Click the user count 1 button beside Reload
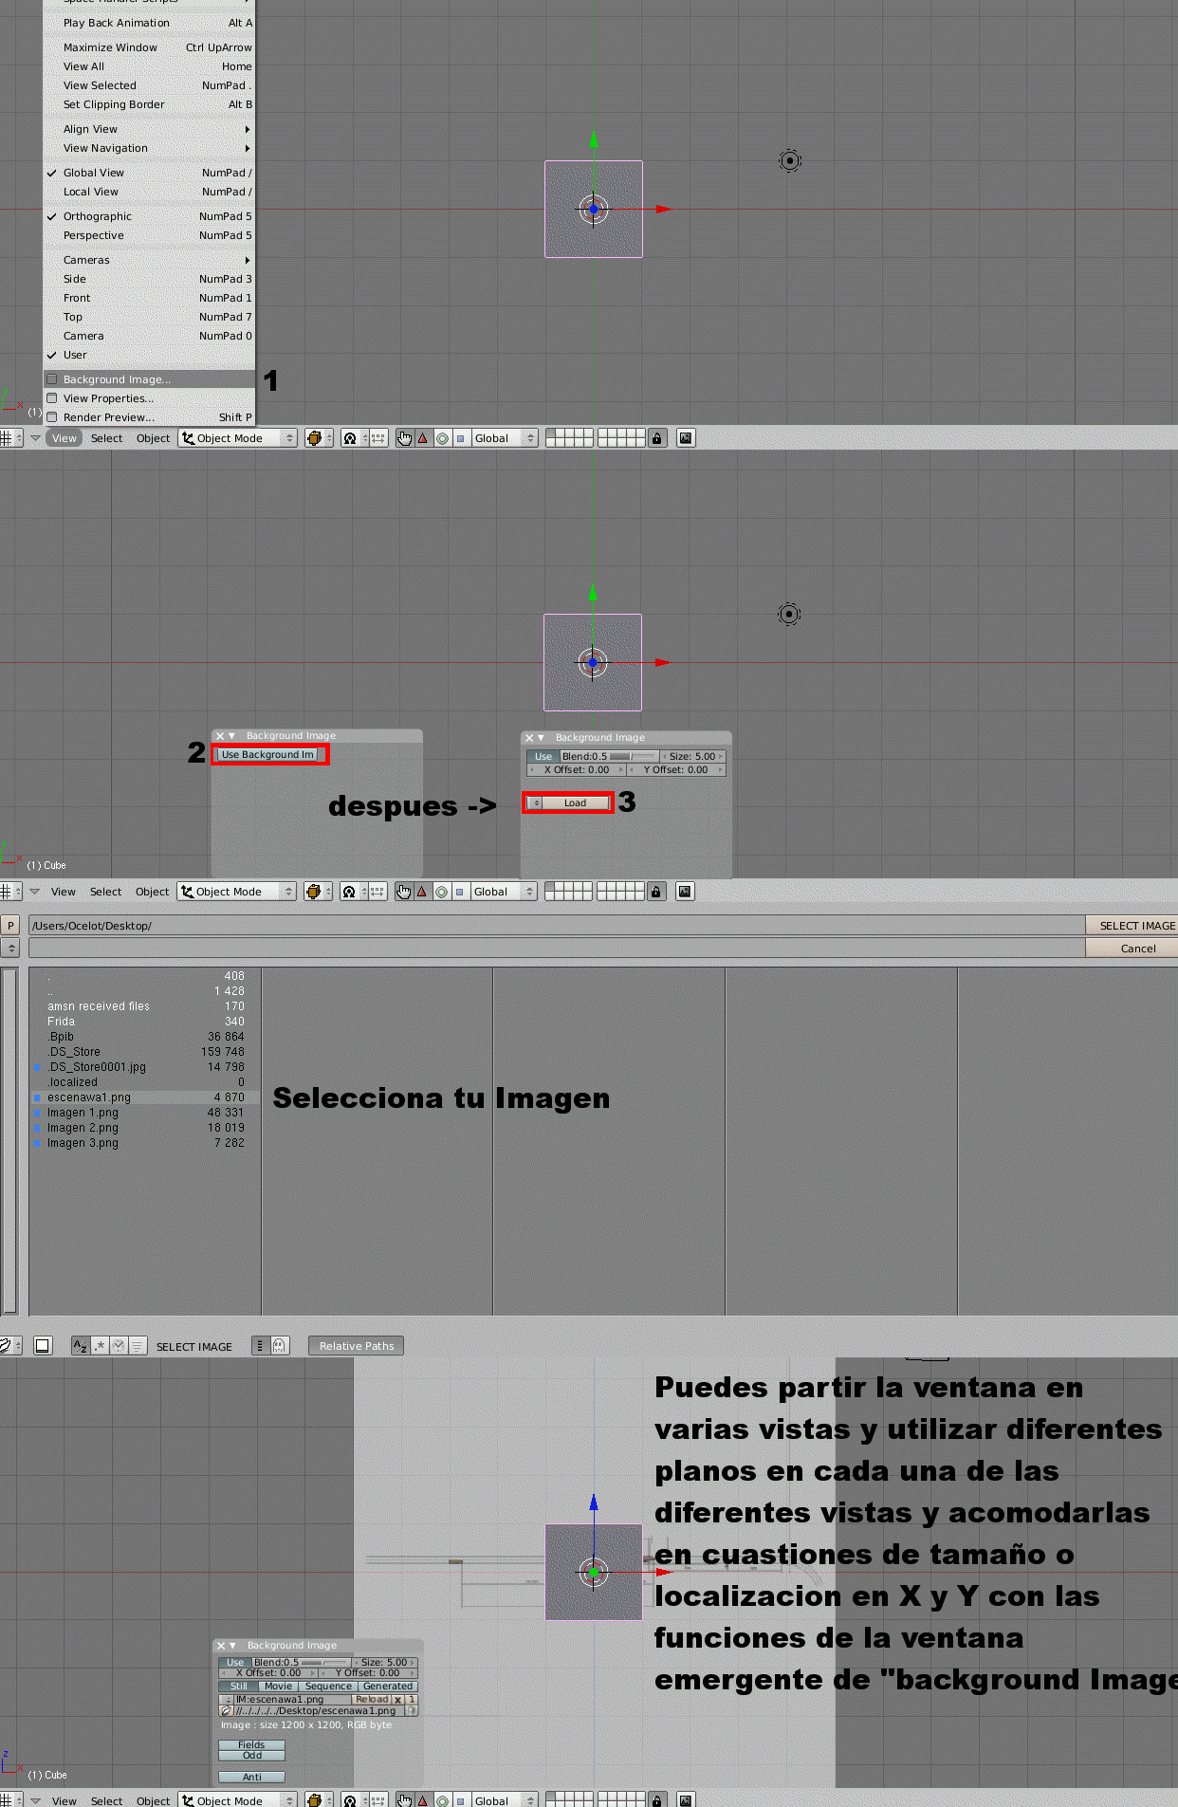 [x=412, y=1700]
